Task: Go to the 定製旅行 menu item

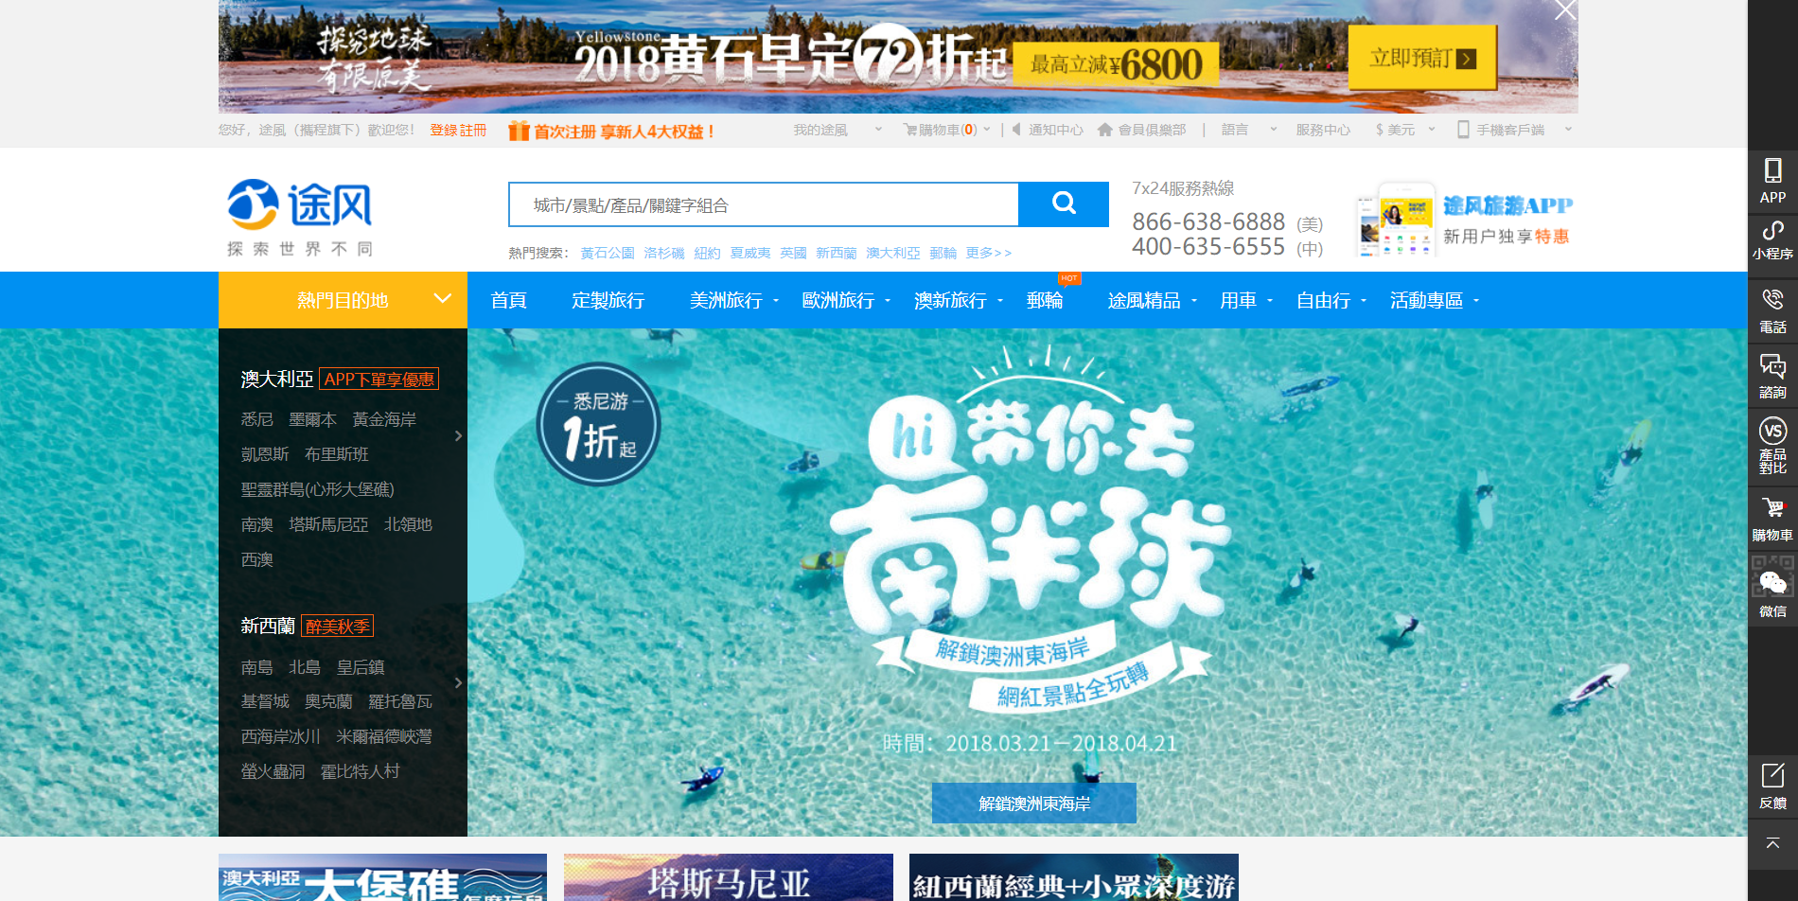Action: (608, 300)
